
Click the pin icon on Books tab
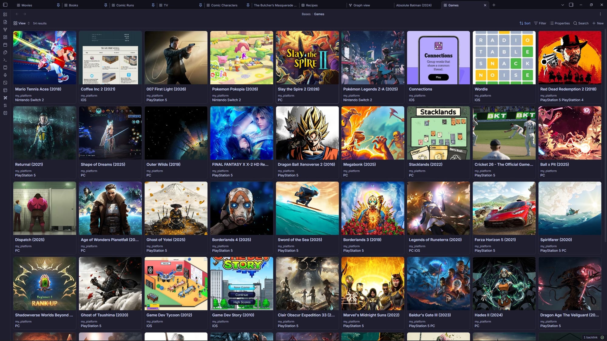[106, 5]
